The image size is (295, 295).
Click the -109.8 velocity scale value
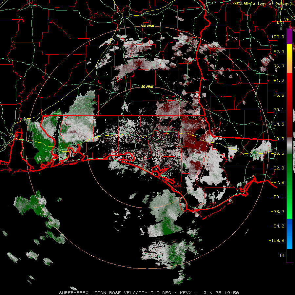click(x=276, y=241)
